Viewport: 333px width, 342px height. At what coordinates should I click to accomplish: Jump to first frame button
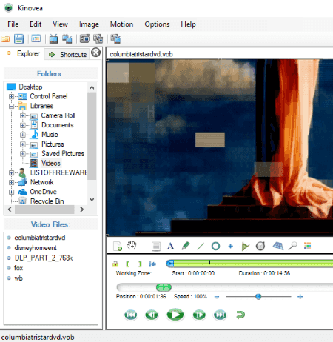(x=131, y=315)
